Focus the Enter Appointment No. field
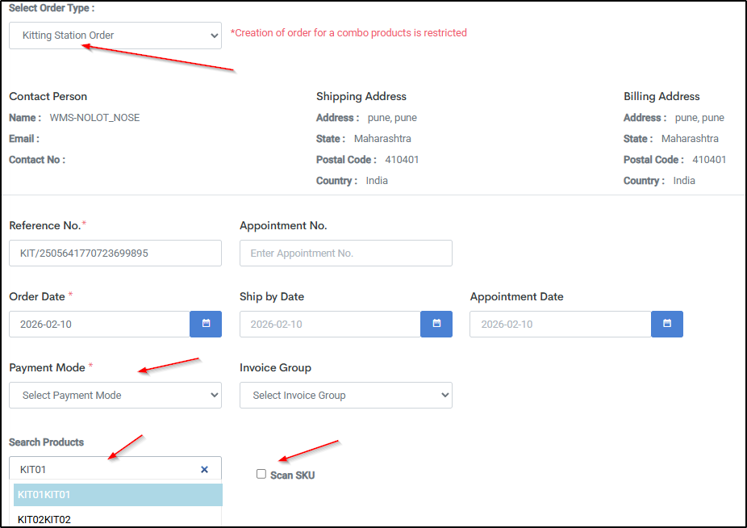Viewport: 747px width, 528px height. click(345, 253)
